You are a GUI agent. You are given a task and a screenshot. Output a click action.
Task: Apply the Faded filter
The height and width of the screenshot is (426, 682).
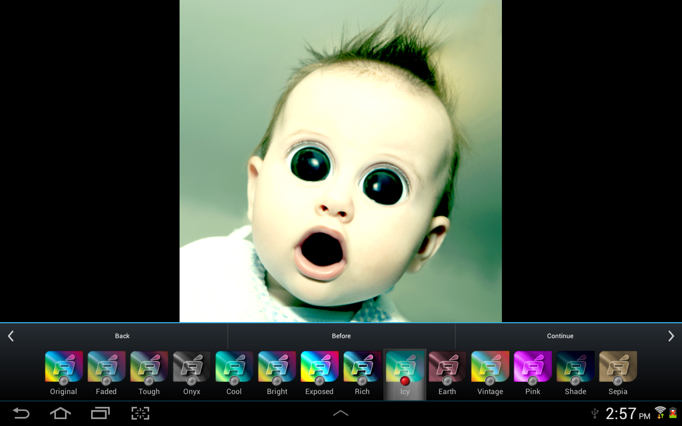click(106, 367)
